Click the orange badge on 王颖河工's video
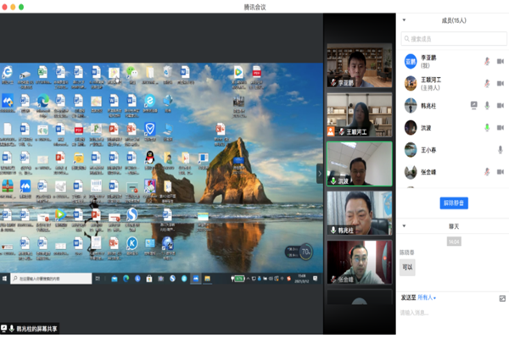 pyautogui.click(x=332, y=132)
